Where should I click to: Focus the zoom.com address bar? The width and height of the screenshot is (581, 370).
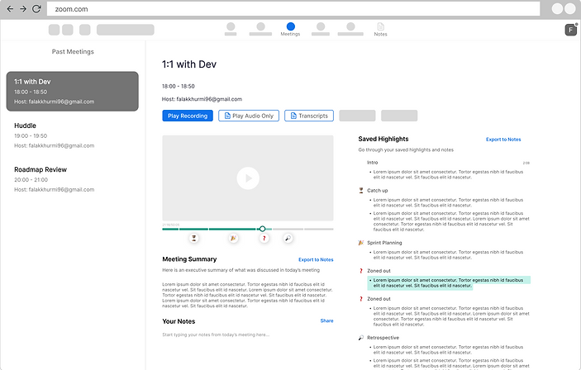[x=293, y=9]
